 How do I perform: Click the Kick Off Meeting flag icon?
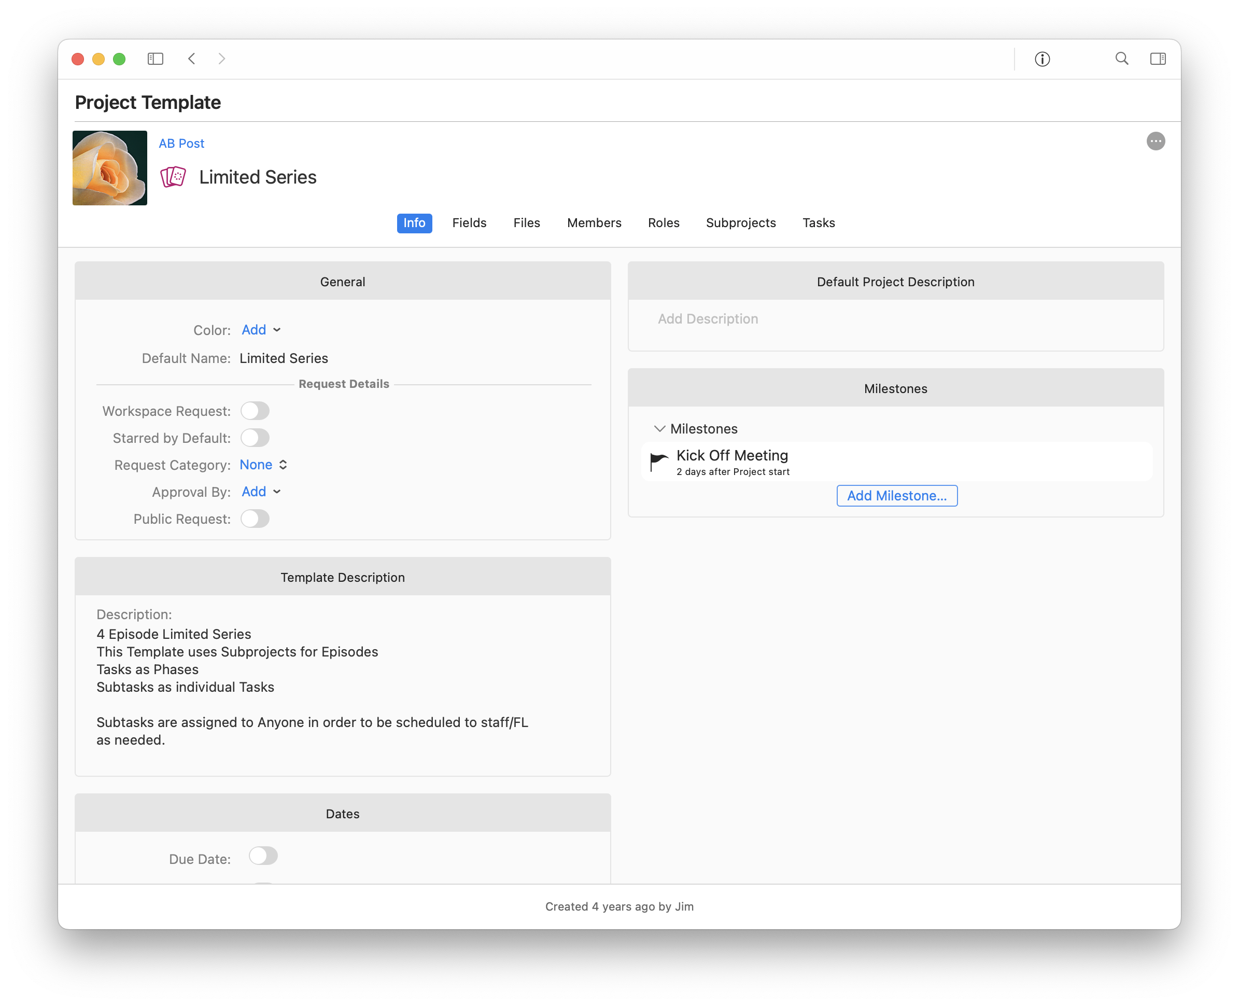658,462
